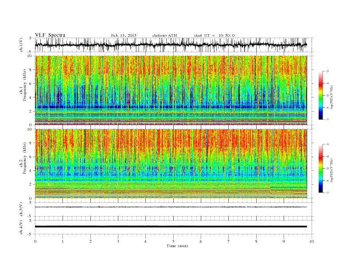Click the 'start UT = 10:50:0' text
Viewport: 351px width, 271px height.
click(x=214, y=35)
